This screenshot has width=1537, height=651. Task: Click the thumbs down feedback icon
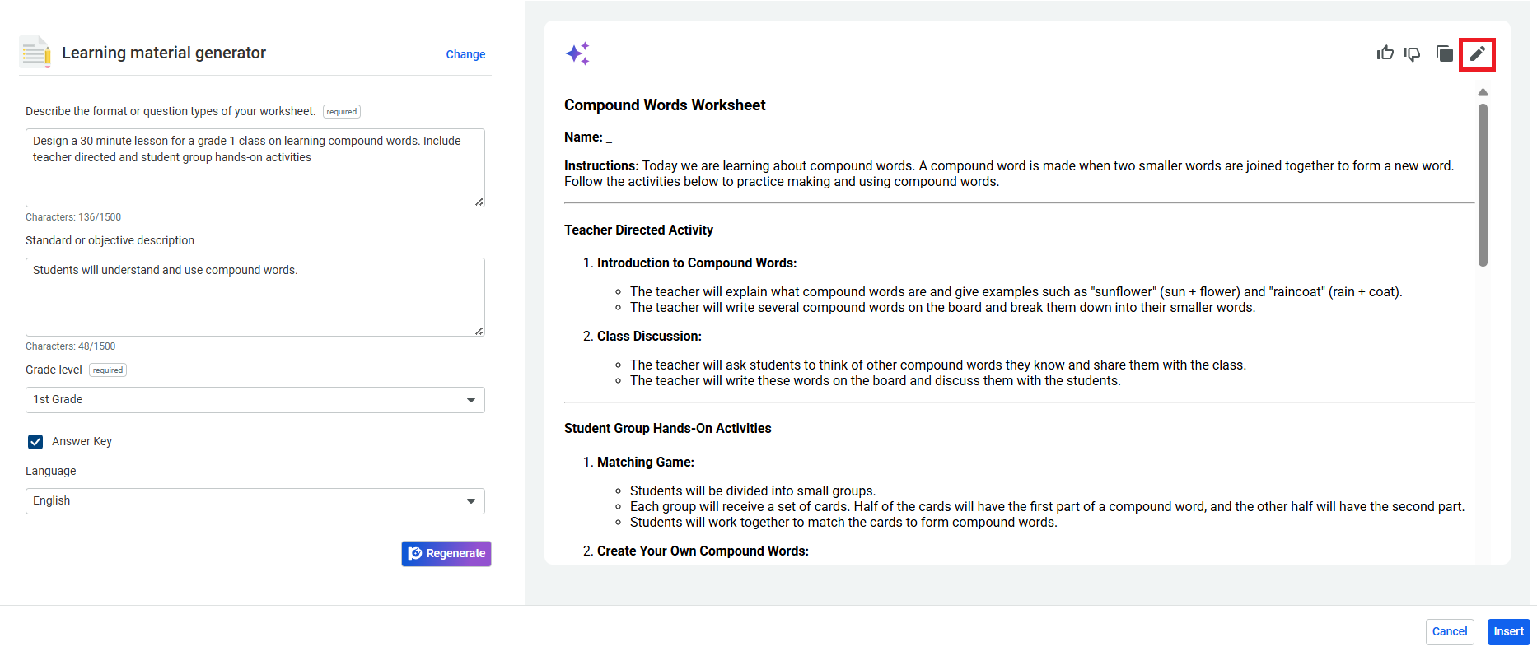tap(1412, 54)
